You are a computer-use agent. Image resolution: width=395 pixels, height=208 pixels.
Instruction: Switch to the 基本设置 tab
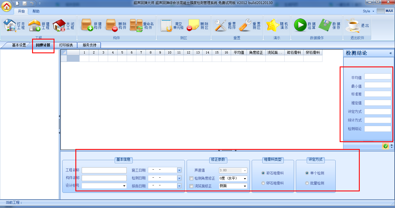click(19, 45)
